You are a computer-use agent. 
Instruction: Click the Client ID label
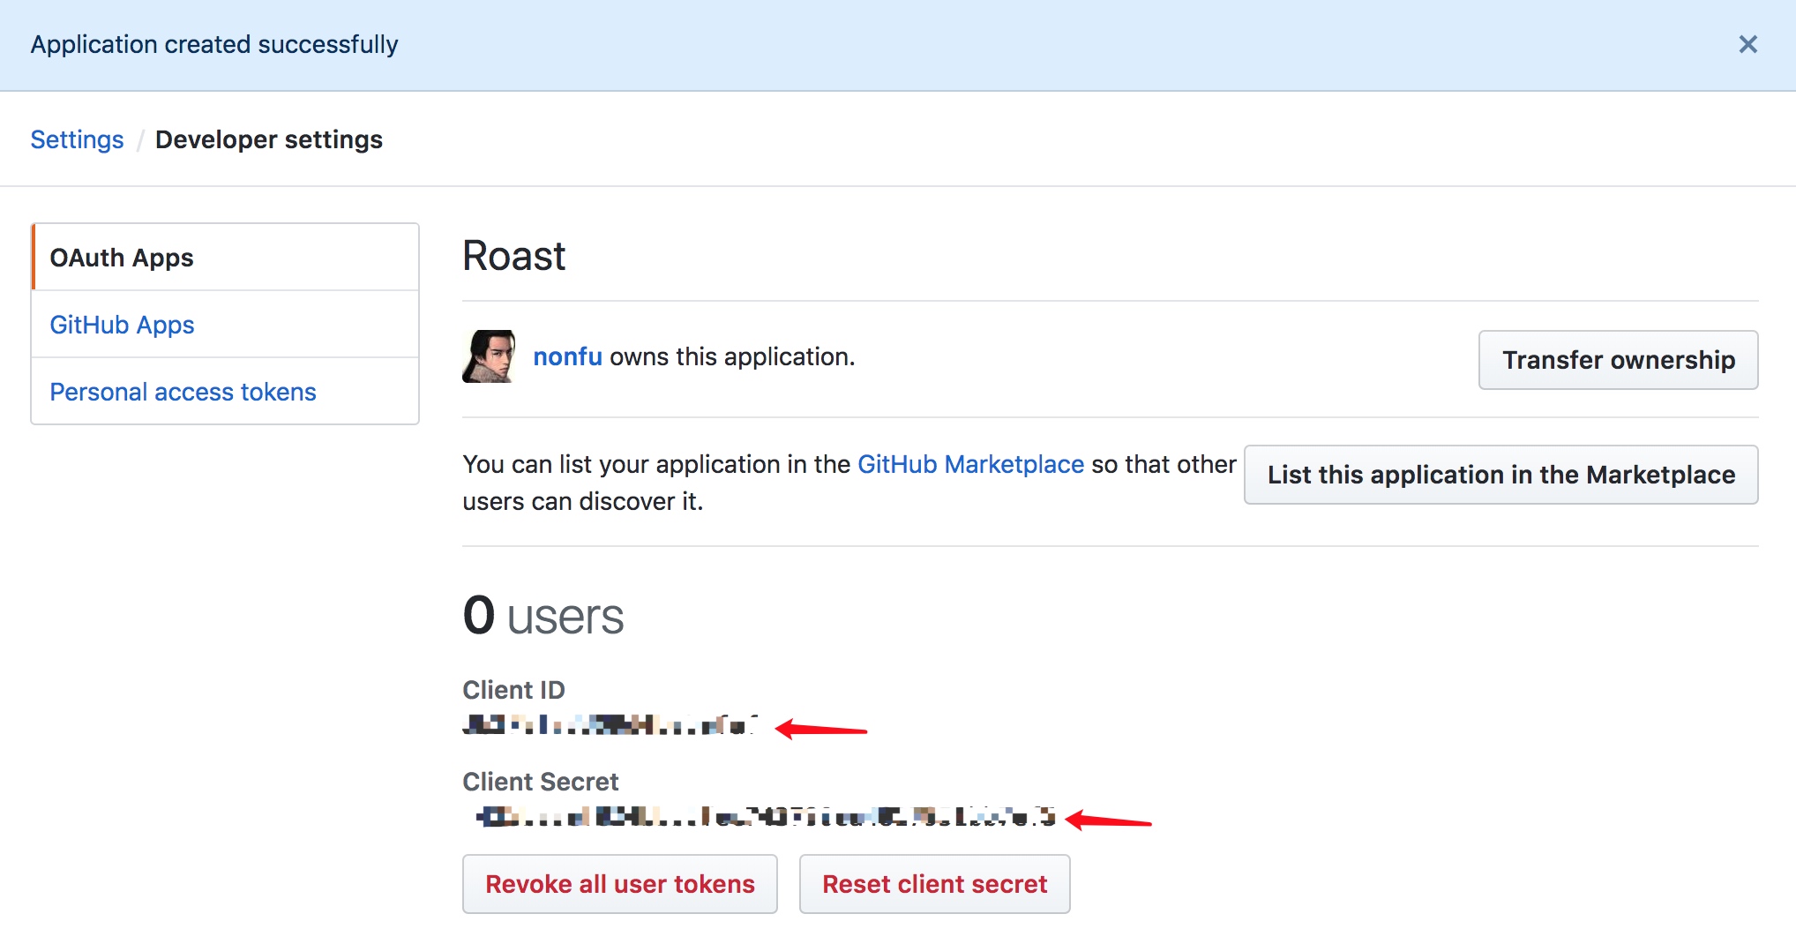coord(513,690)
